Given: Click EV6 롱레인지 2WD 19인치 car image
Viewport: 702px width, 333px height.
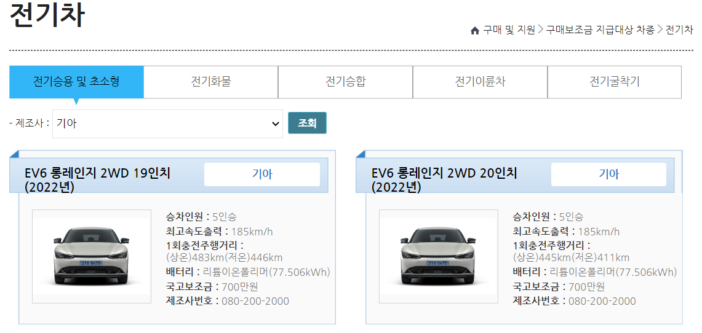Looking at the screenshot, I should tap(92, 257).
